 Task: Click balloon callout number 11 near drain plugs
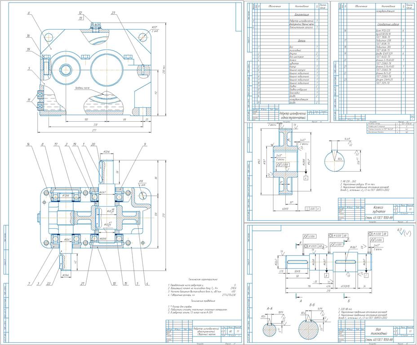pyautogui.click(x=28, y=101)
